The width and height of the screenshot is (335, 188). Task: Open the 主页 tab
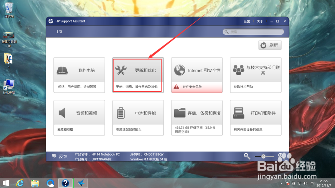[x=59, y=31]
